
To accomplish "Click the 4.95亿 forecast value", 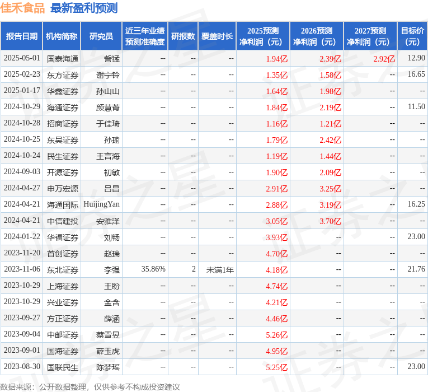I will pos(277,351).
